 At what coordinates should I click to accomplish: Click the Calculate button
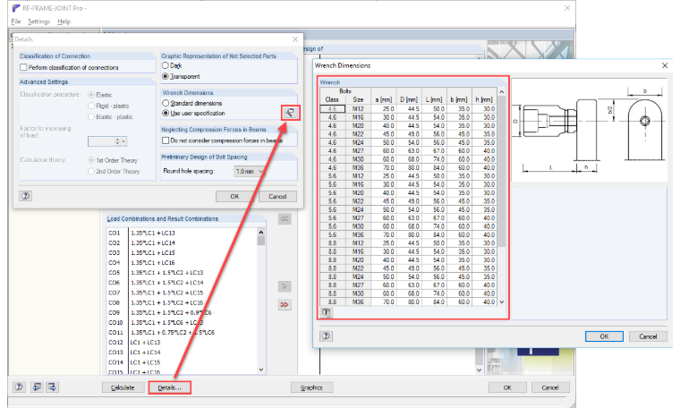(123, 387)
